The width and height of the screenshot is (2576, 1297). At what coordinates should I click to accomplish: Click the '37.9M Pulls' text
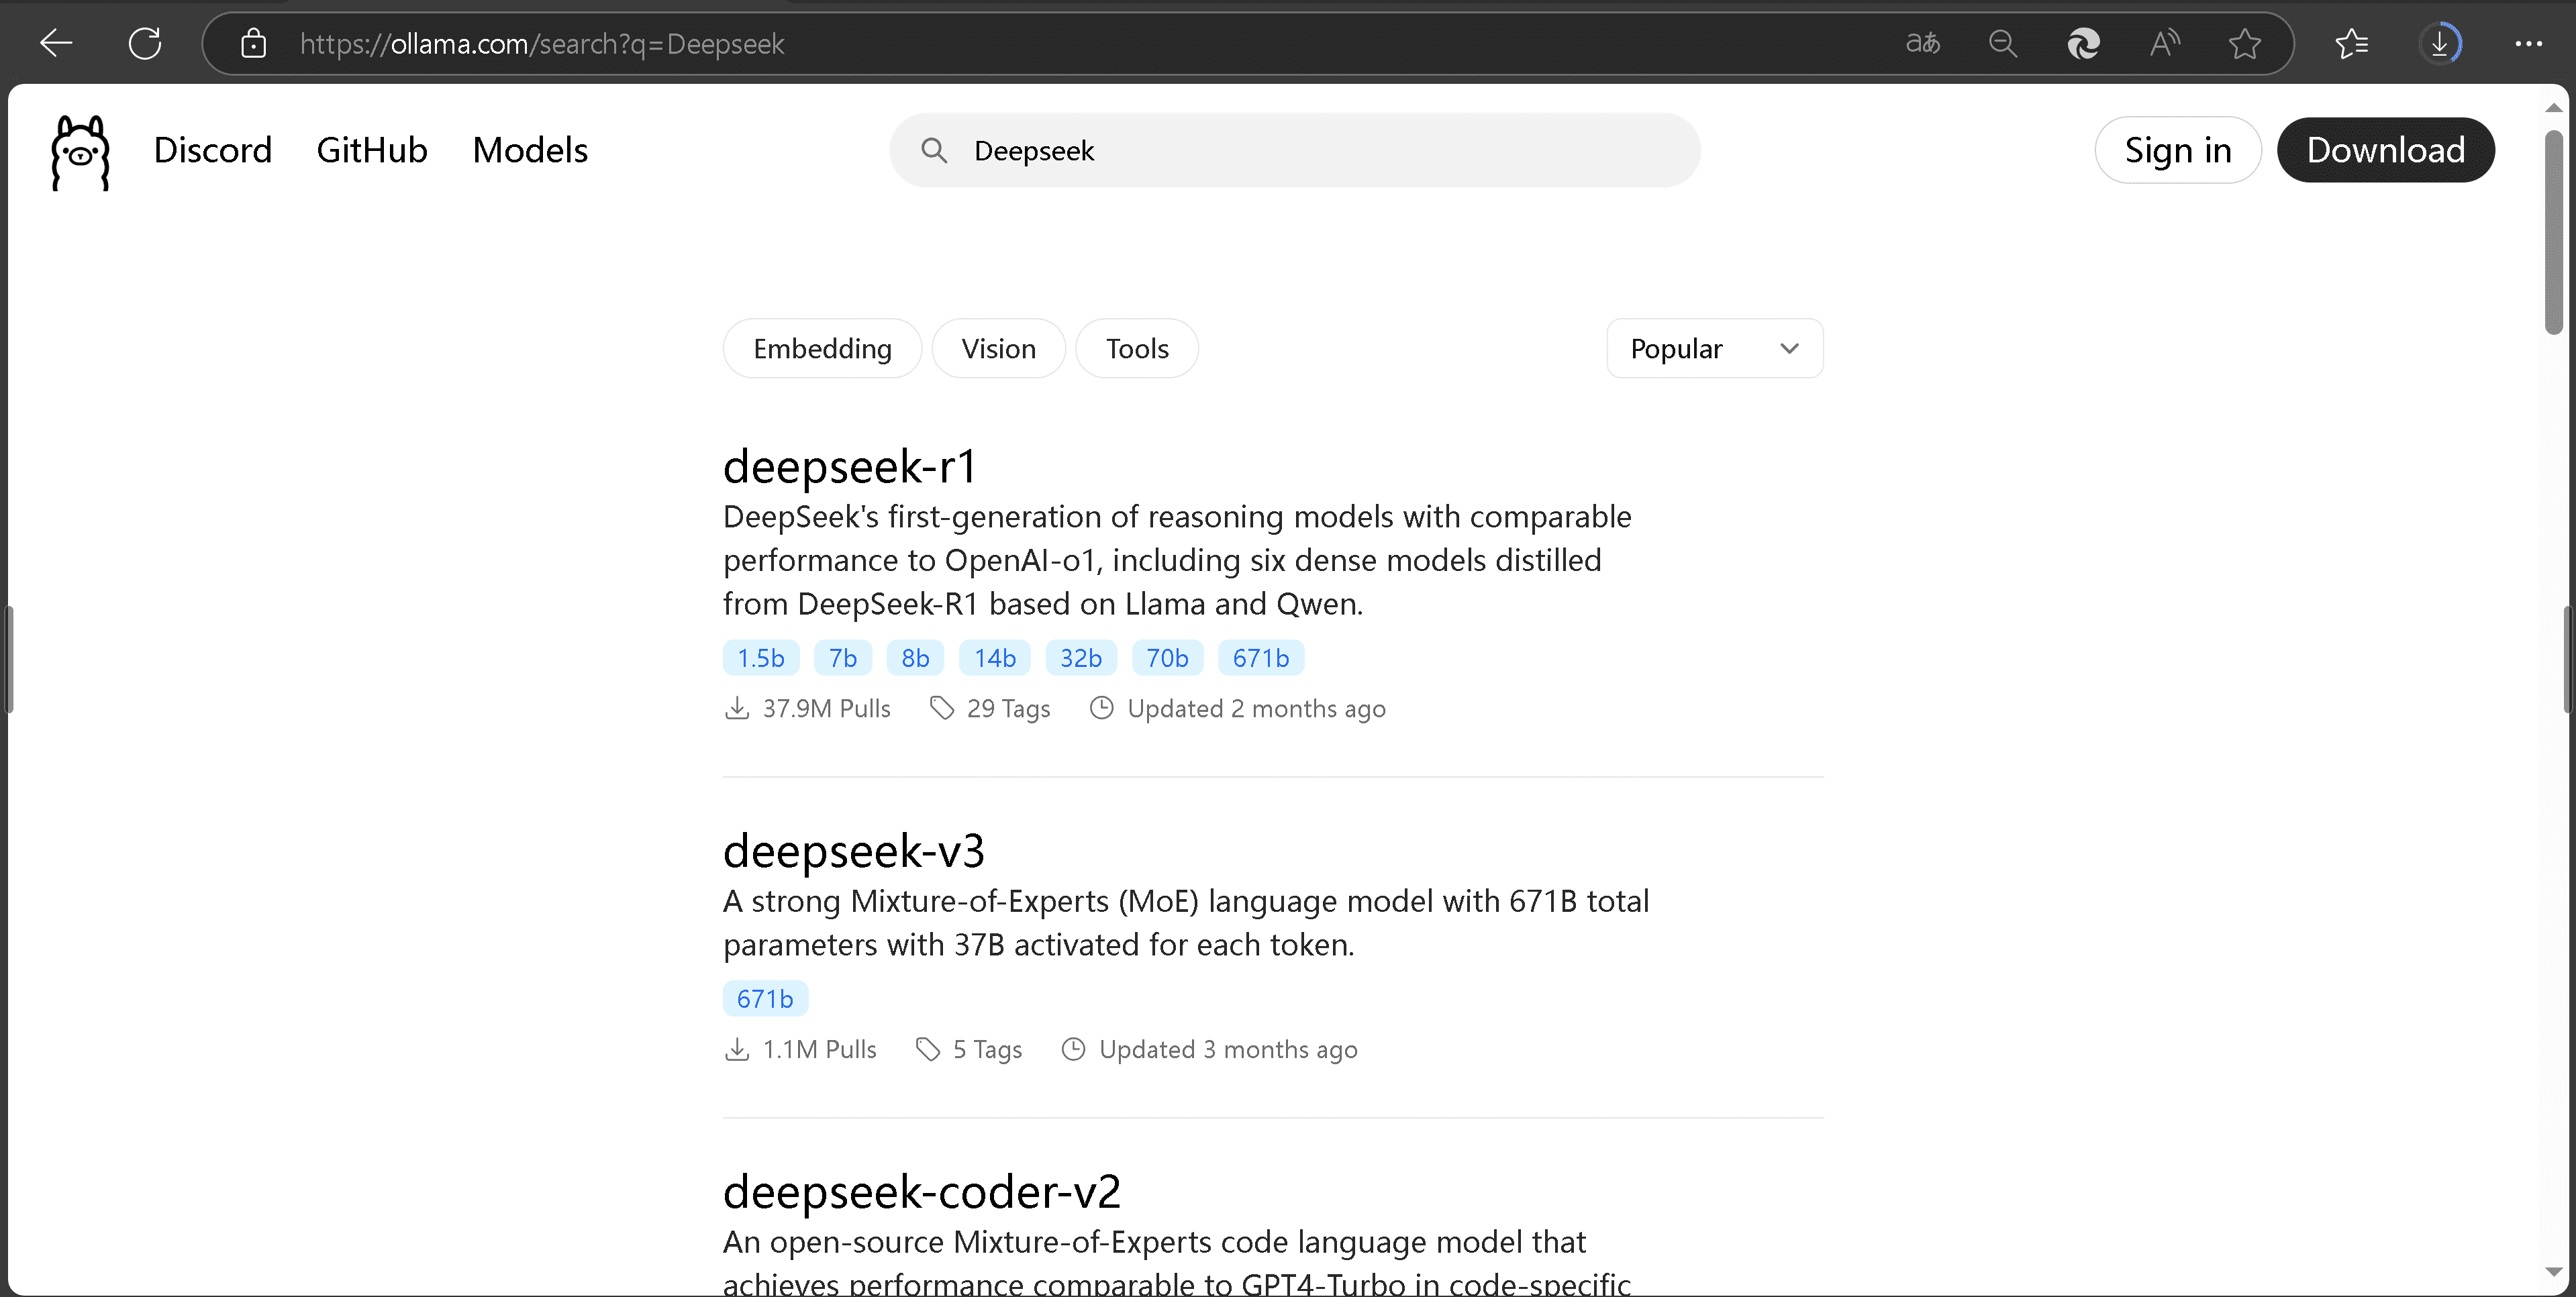coord(826,708)
